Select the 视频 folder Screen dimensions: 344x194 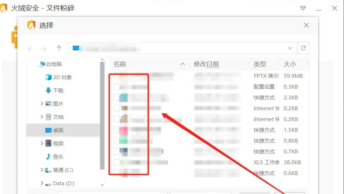coord(58,143)
